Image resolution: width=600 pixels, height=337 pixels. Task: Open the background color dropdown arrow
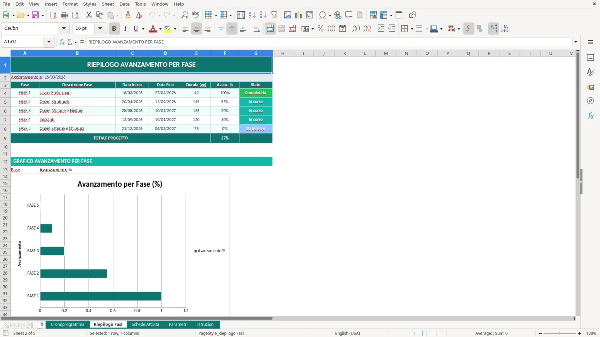click(175, 29)
